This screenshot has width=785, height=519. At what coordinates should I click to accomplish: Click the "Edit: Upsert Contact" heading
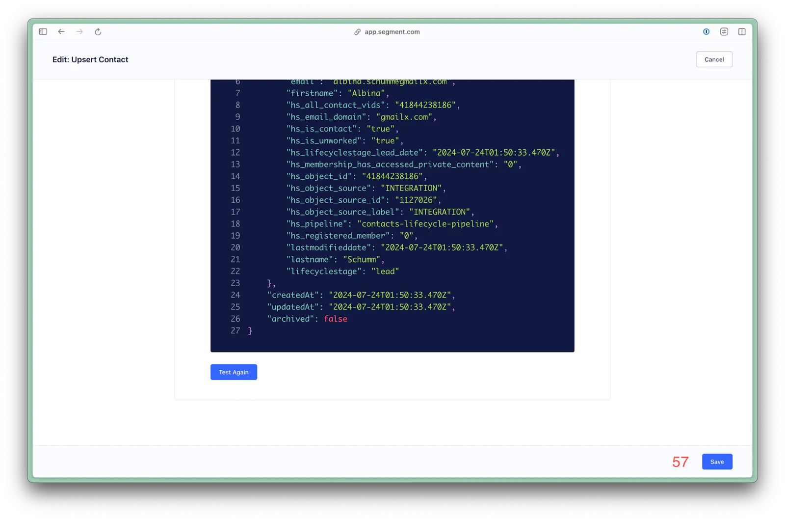(x=90, y=59)
